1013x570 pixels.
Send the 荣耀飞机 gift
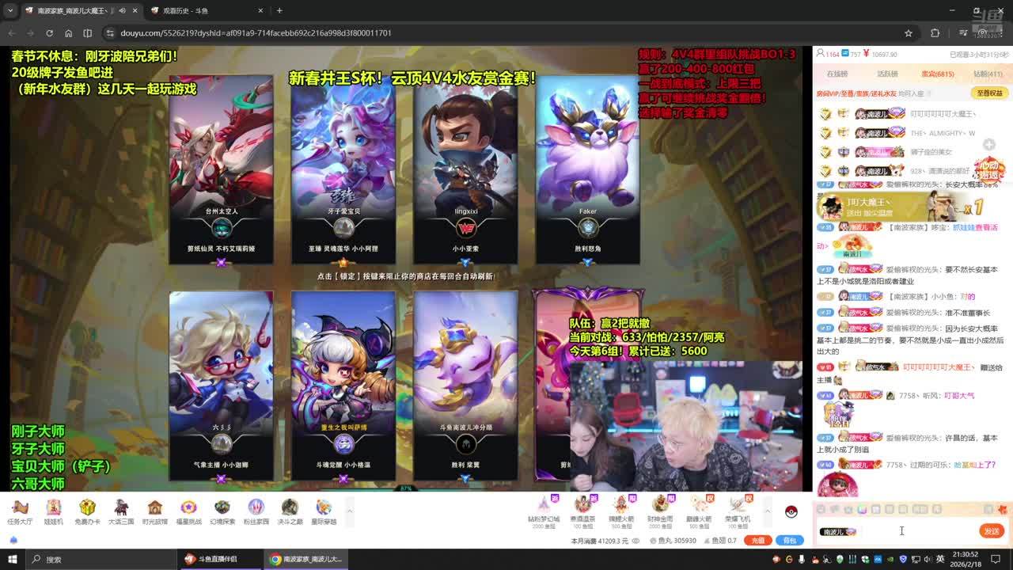(738, 511)
